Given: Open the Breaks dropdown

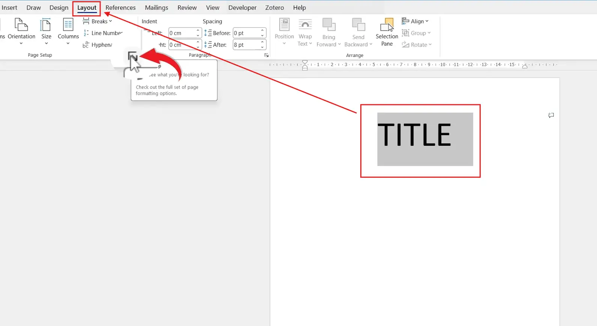Looking at the screenshot, I should tap(98, 21).
